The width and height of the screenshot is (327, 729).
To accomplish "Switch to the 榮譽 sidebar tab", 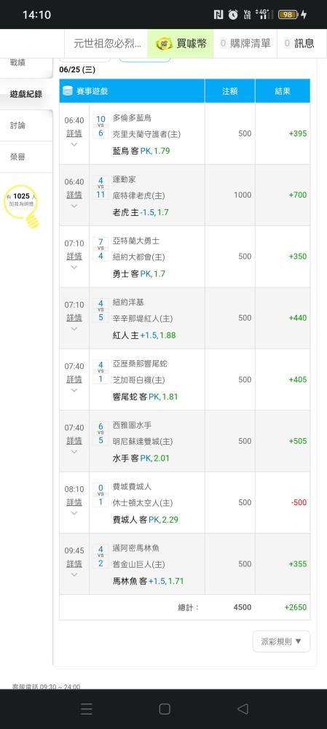I will [26, 157].
